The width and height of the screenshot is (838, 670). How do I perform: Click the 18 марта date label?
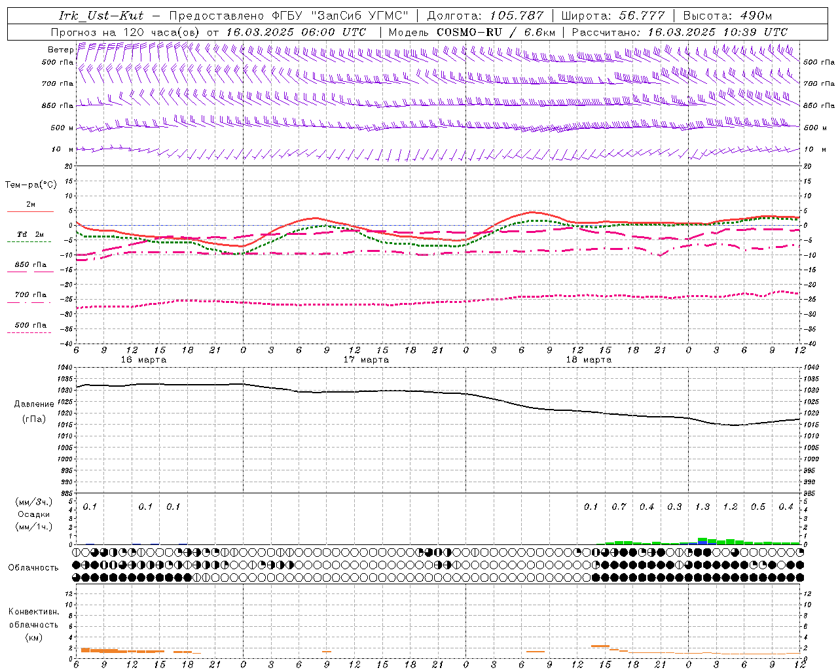589,360
